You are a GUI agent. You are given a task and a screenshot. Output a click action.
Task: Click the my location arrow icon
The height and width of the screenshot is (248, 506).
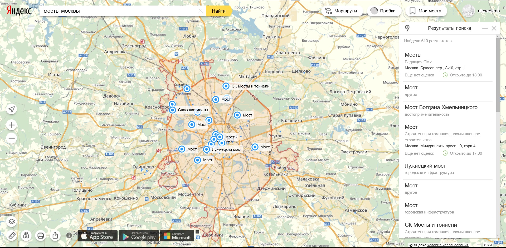[x=12, y=109]
